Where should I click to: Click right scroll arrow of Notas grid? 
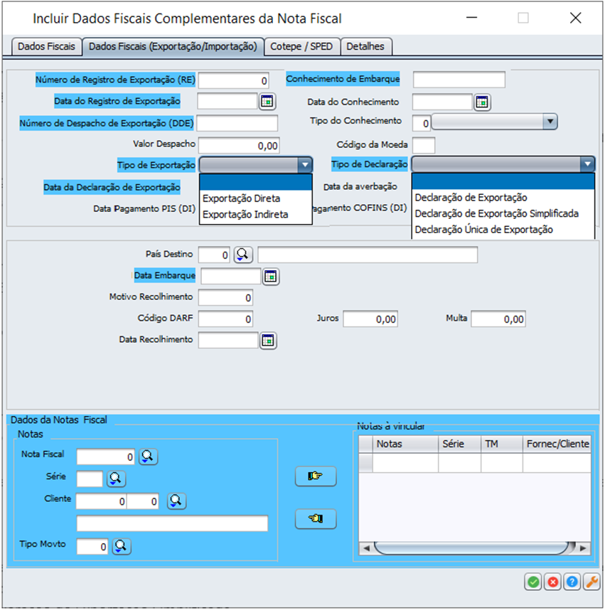(583, 548)
